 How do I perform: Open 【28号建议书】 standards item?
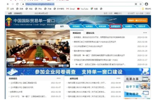[24, 83]
